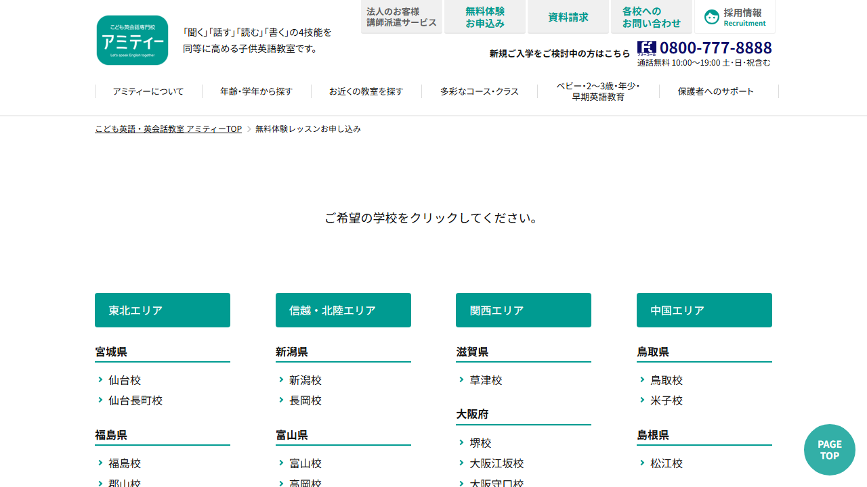Click 富山県 prefecture heading

292,435
